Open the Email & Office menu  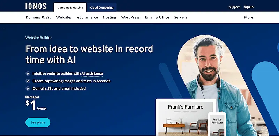click(x=157, y=17)
